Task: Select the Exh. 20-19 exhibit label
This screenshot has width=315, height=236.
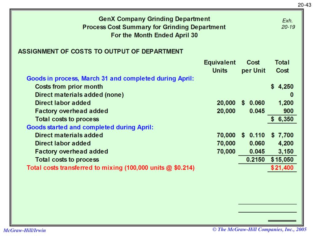Action: [288, 22]
